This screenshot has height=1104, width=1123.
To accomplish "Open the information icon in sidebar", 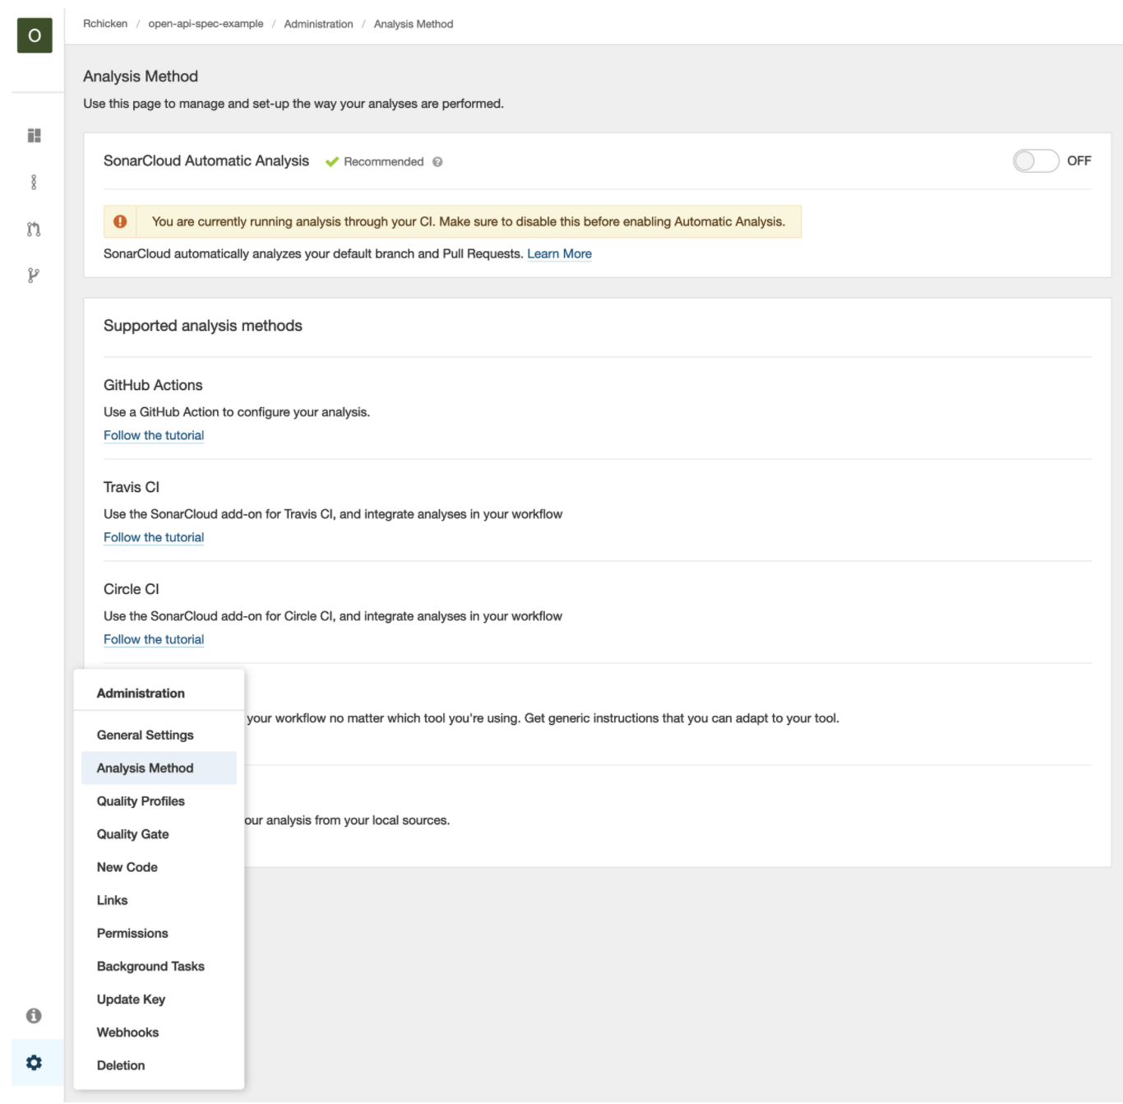I will 34,1015.
